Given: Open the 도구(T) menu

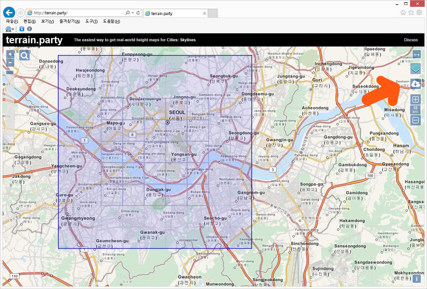Looking at the screenshot, I should [x=91, y=21].
